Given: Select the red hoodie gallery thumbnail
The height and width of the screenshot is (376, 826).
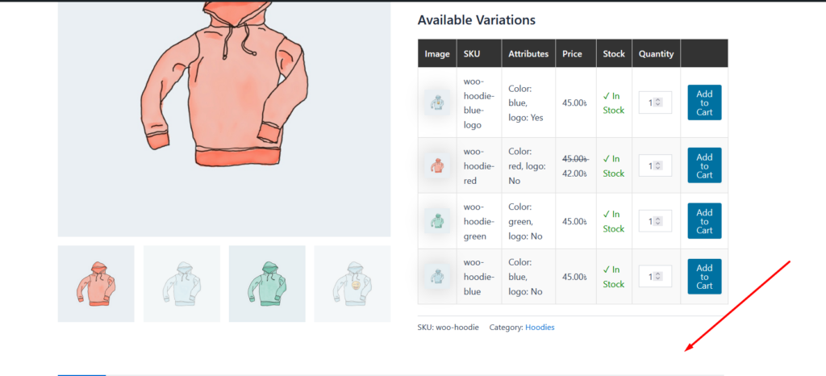Looking at the screenshot, I should coord(96,283).
